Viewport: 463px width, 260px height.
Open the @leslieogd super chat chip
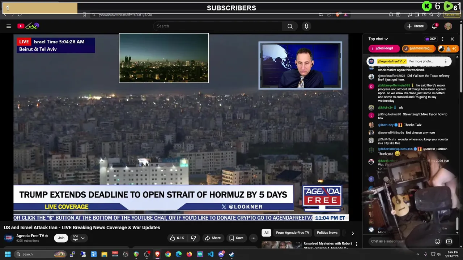[x=384, y=48]
